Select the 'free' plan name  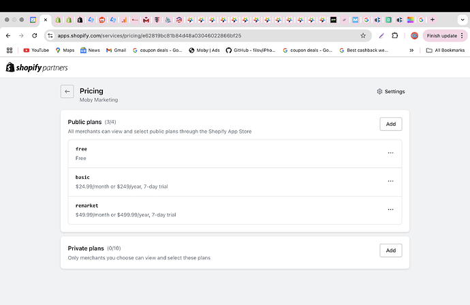pyautogui.click(x=81, y=149)
